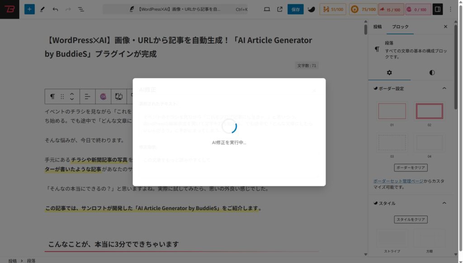
Task: Redo the undone edit
Action: (68, 9)
